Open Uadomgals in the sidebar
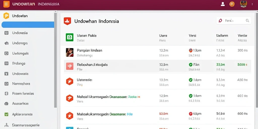Image resolution: width=258 pixels, height=129 pixels. 20,53
